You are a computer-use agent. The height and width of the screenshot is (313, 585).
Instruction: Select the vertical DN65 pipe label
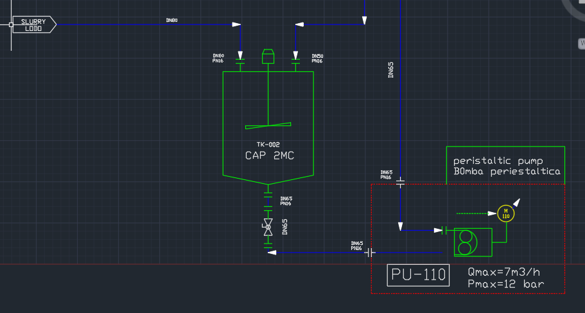click(390, 70)
